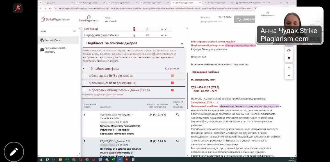Click highlighted «Економічна безпека промислового підприємства»
The height and width of the screenshot is (162, 330).
pyautogui.click(x=249, y=106)
